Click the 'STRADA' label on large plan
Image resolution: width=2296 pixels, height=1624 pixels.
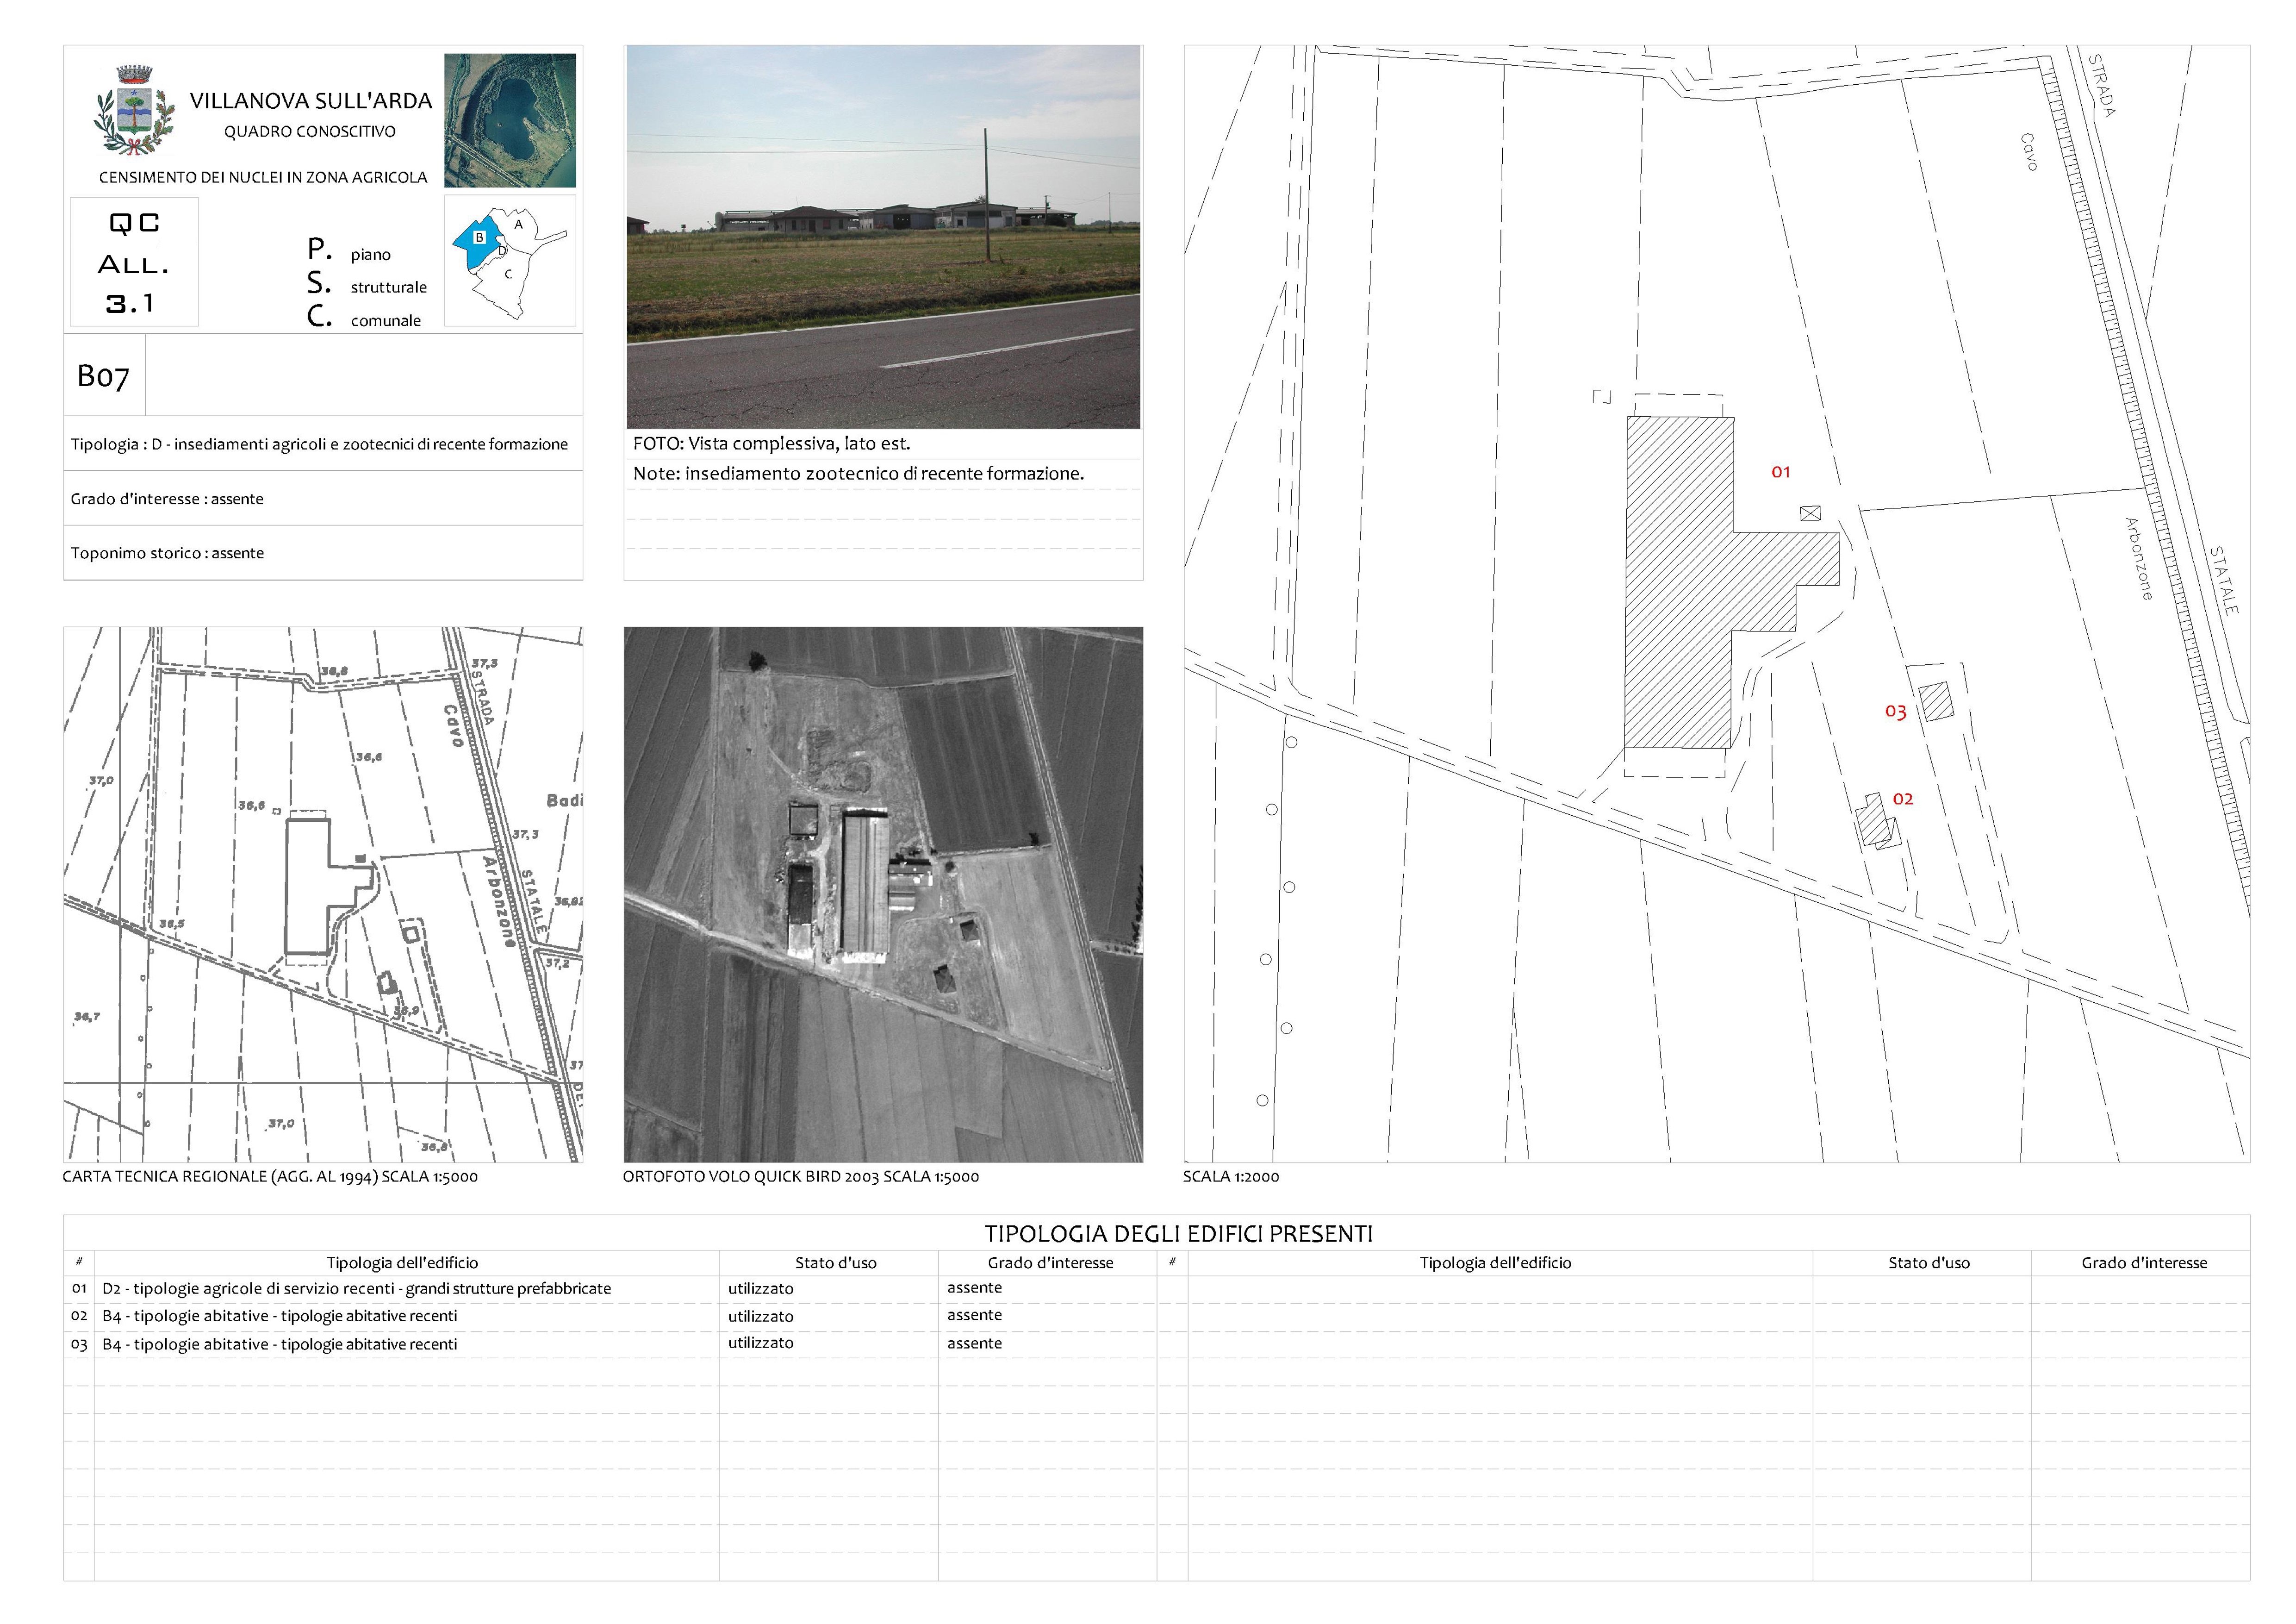[x=2101, y=85]
